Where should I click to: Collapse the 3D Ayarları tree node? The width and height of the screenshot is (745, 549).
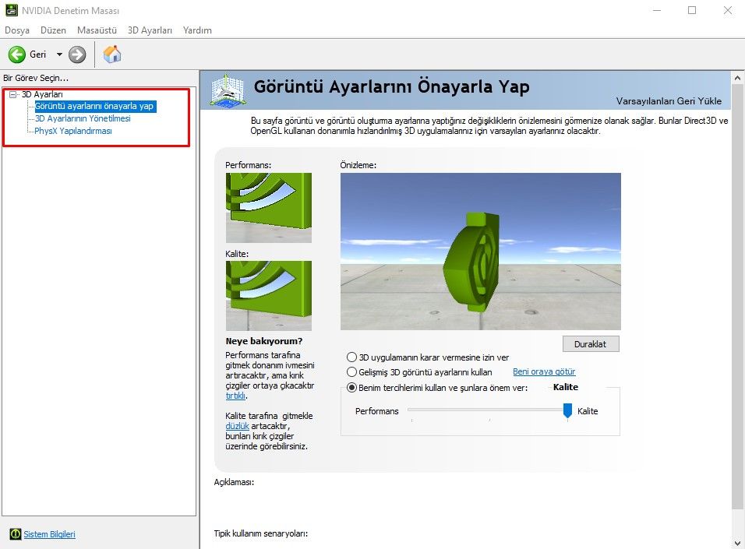(x=12, y=94)
